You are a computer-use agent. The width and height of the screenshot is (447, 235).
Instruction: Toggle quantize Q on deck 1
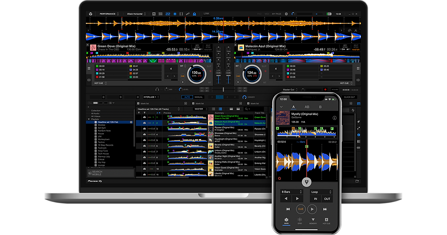(x=210, y=71)
